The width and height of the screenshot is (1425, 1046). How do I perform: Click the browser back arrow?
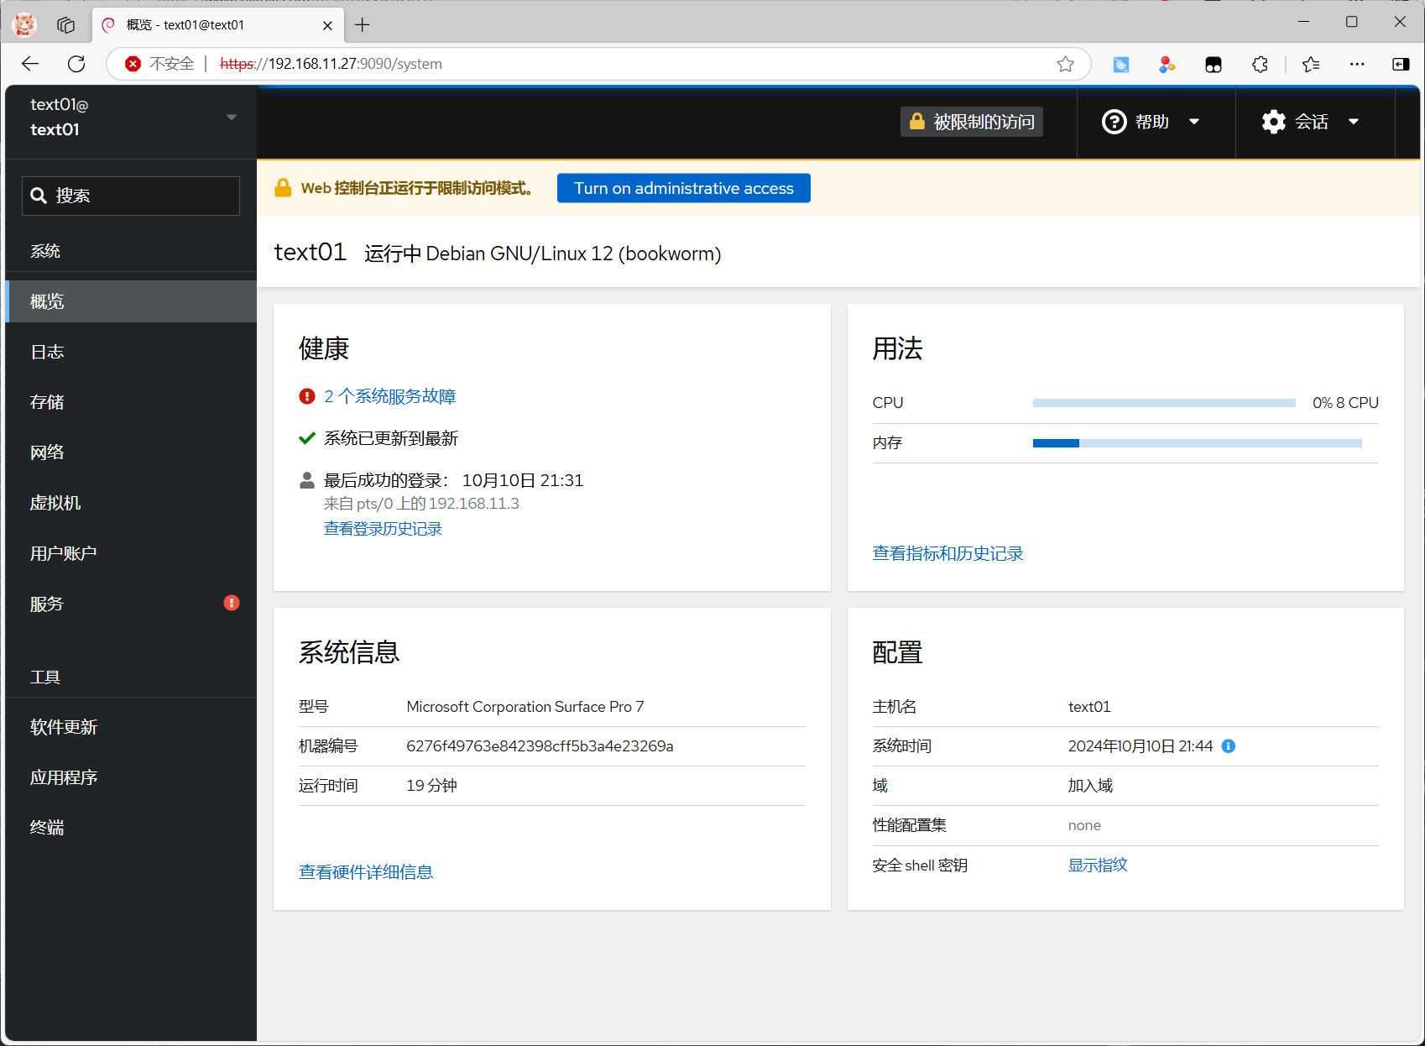pyautogui.click(x=30, y=64)
